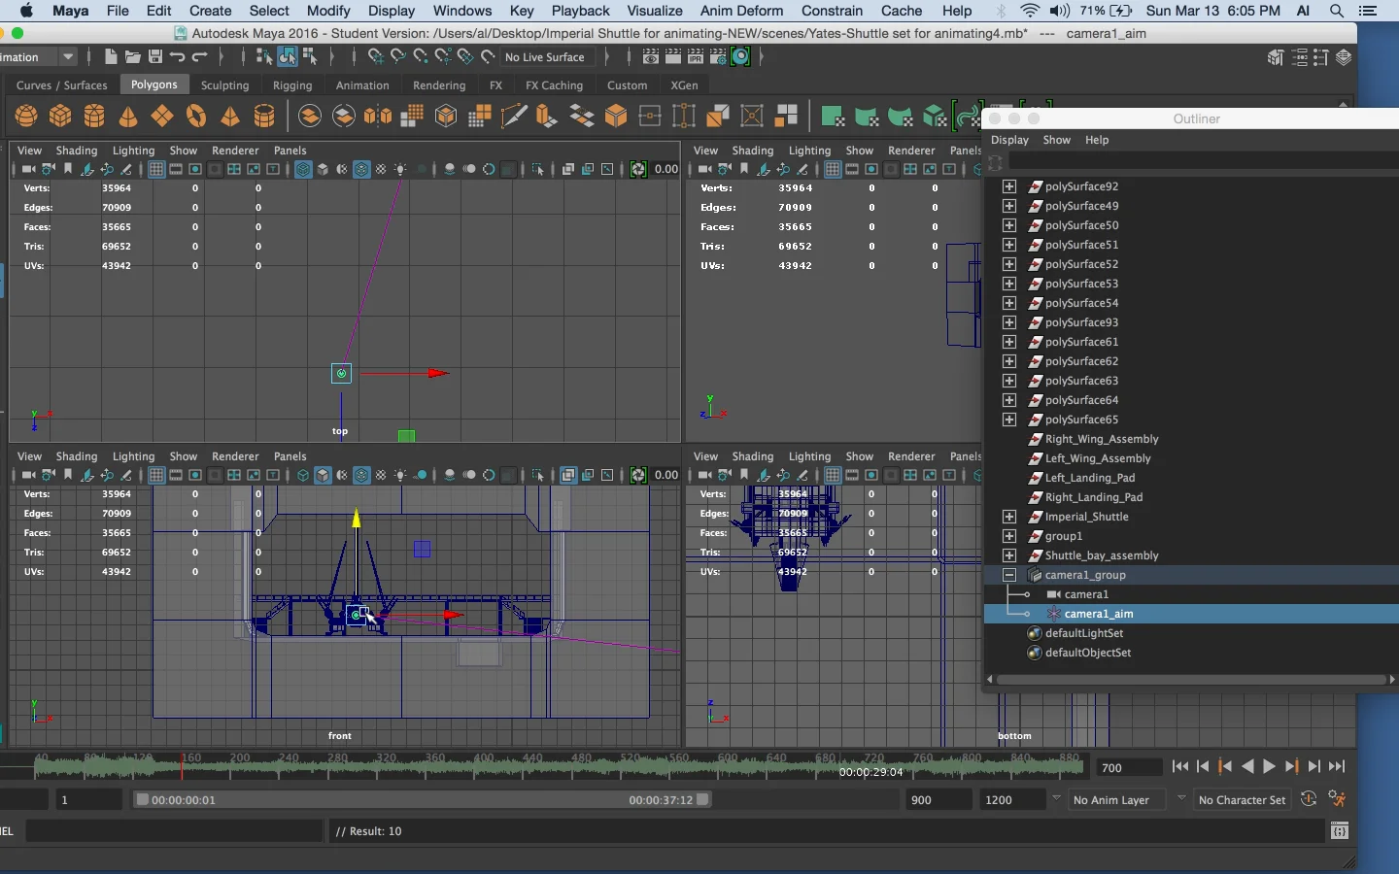Enable smooth shade all in front view panel
1399x874 pixels.
click(x=323, y=475)
